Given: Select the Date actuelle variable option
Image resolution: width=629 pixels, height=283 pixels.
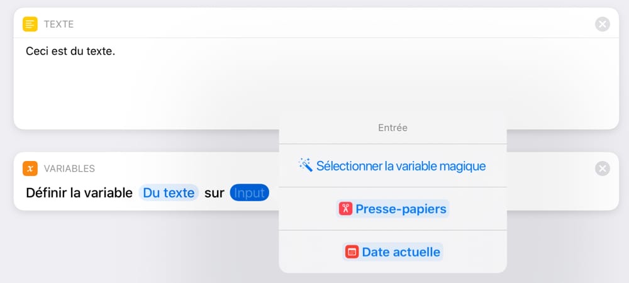Looking at the screenshot, I should [x=392, y=252].
